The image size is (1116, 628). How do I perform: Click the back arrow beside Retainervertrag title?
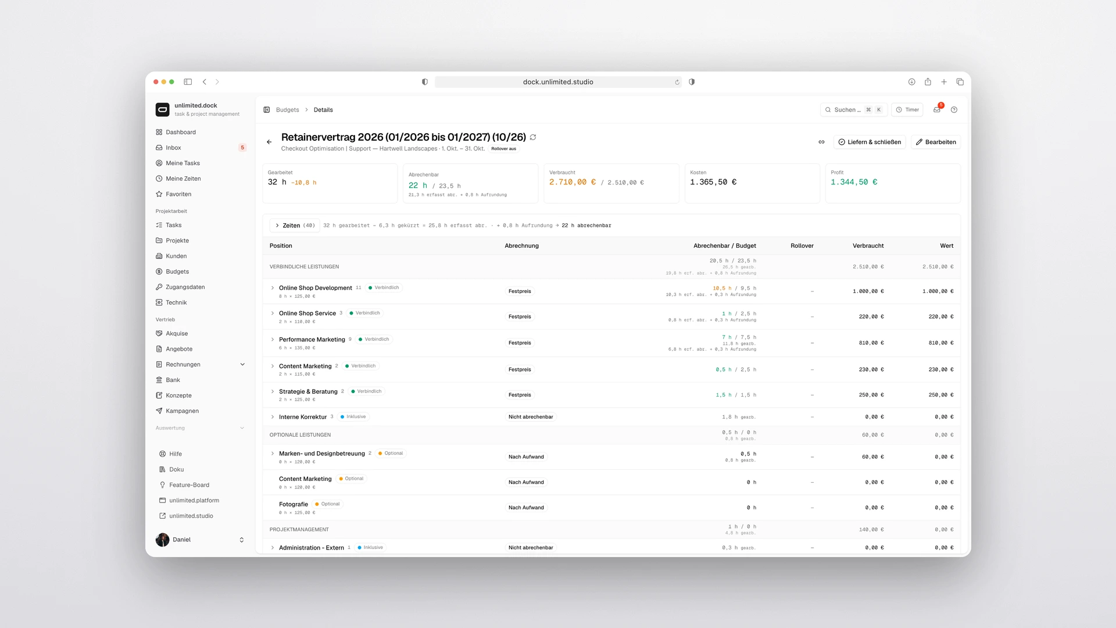point(269,142)
